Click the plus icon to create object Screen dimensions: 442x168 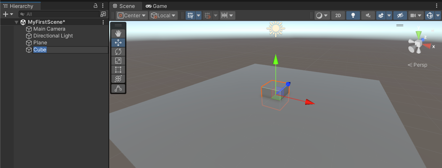(5, 14)
